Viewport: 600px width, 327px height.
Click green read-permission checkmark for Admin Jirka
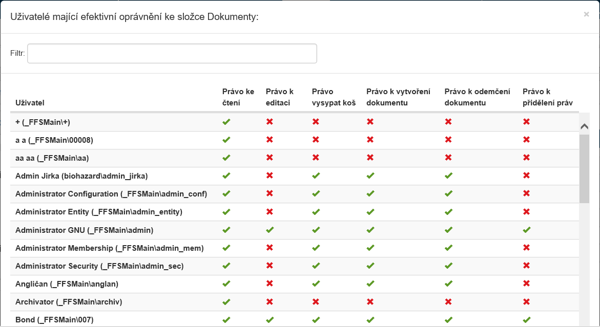[226, 176]
